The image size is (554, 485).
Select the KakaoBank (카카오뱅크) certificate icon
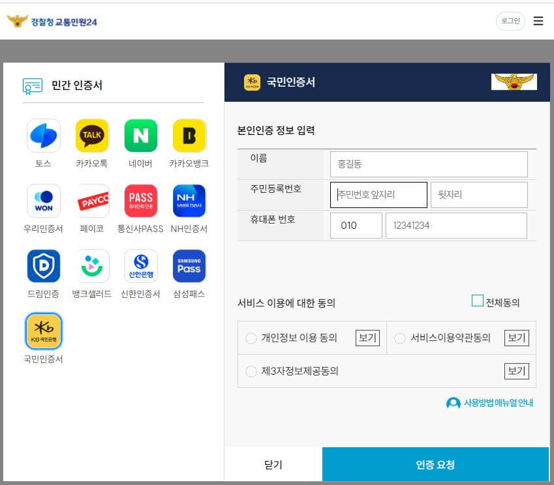coord(189,136)
